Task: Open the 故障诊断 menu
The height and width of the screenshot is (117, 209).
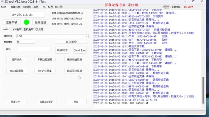Action: coord(15,7)
